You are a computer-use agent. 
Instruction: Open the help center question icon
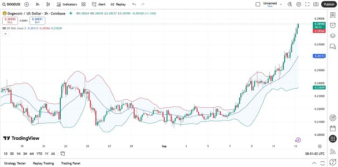pyautogui.click(x=333, y=162)
